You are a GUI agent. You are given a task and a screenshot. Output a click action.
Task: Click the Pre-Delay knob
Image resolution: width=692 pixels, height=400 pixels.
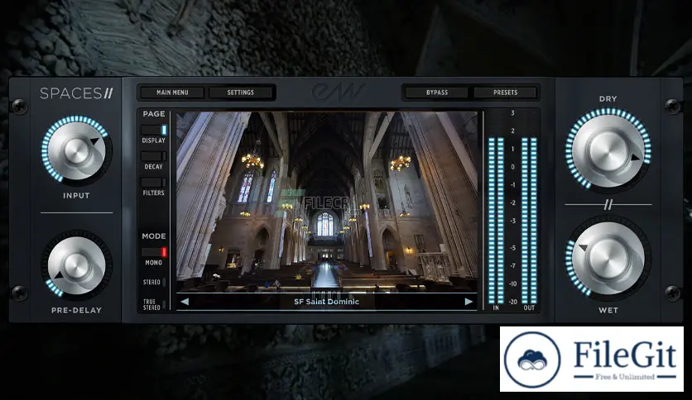point(76,265)
